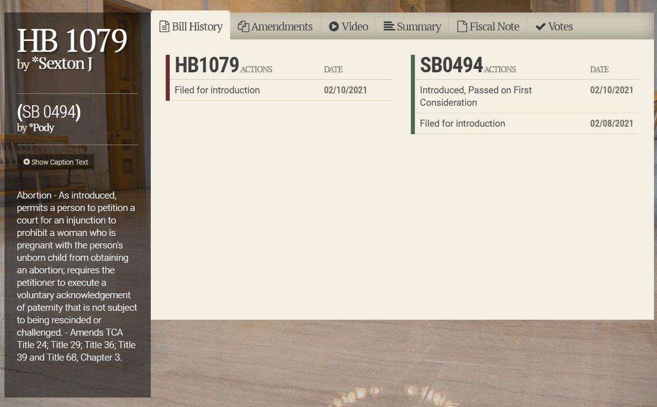
Task: Select SB0494 'Filed for introduction' row
Action: (527, 124)
